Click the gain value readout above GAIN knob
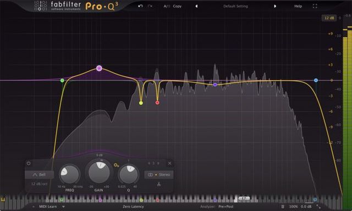Viewport: 352px width, 211px height. [99, 155]
